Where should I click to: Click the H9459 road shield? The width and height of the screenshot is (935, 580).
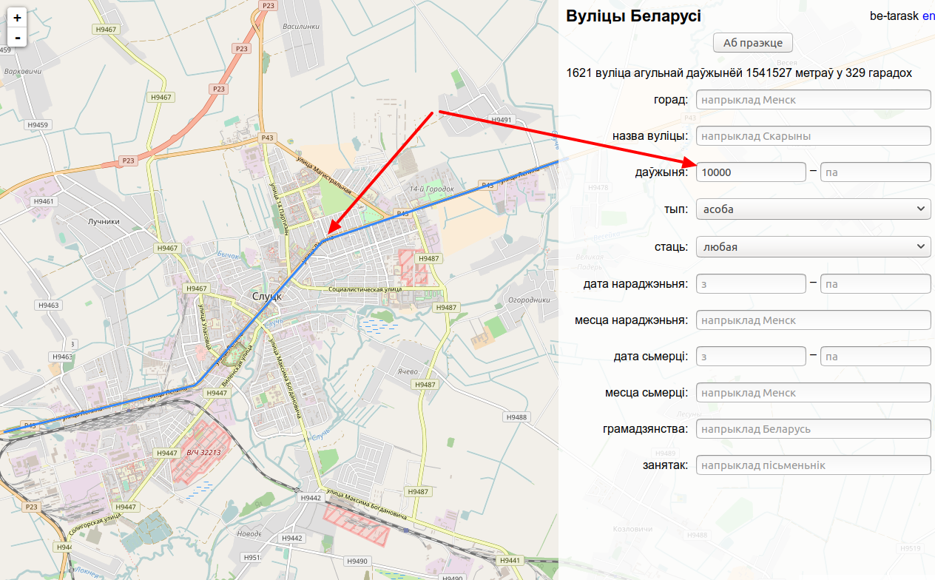37,125
